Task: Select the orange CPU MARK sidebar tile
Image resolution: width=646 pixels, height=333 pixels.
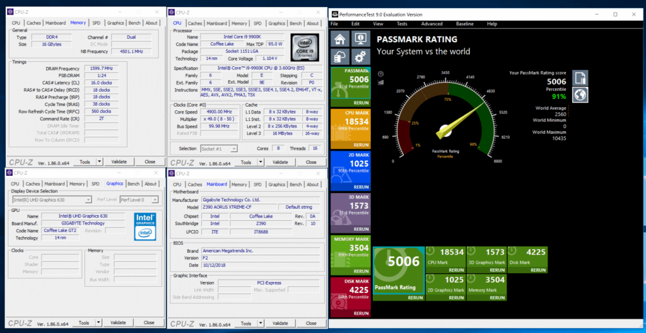Action: pyautogui.click(x=351, y=129)
